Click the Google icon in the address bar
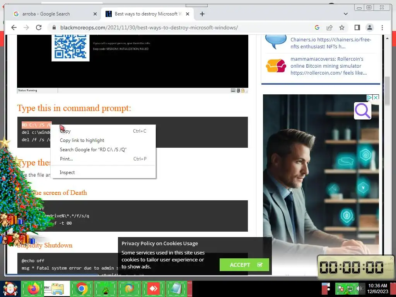 pos(317,27)
